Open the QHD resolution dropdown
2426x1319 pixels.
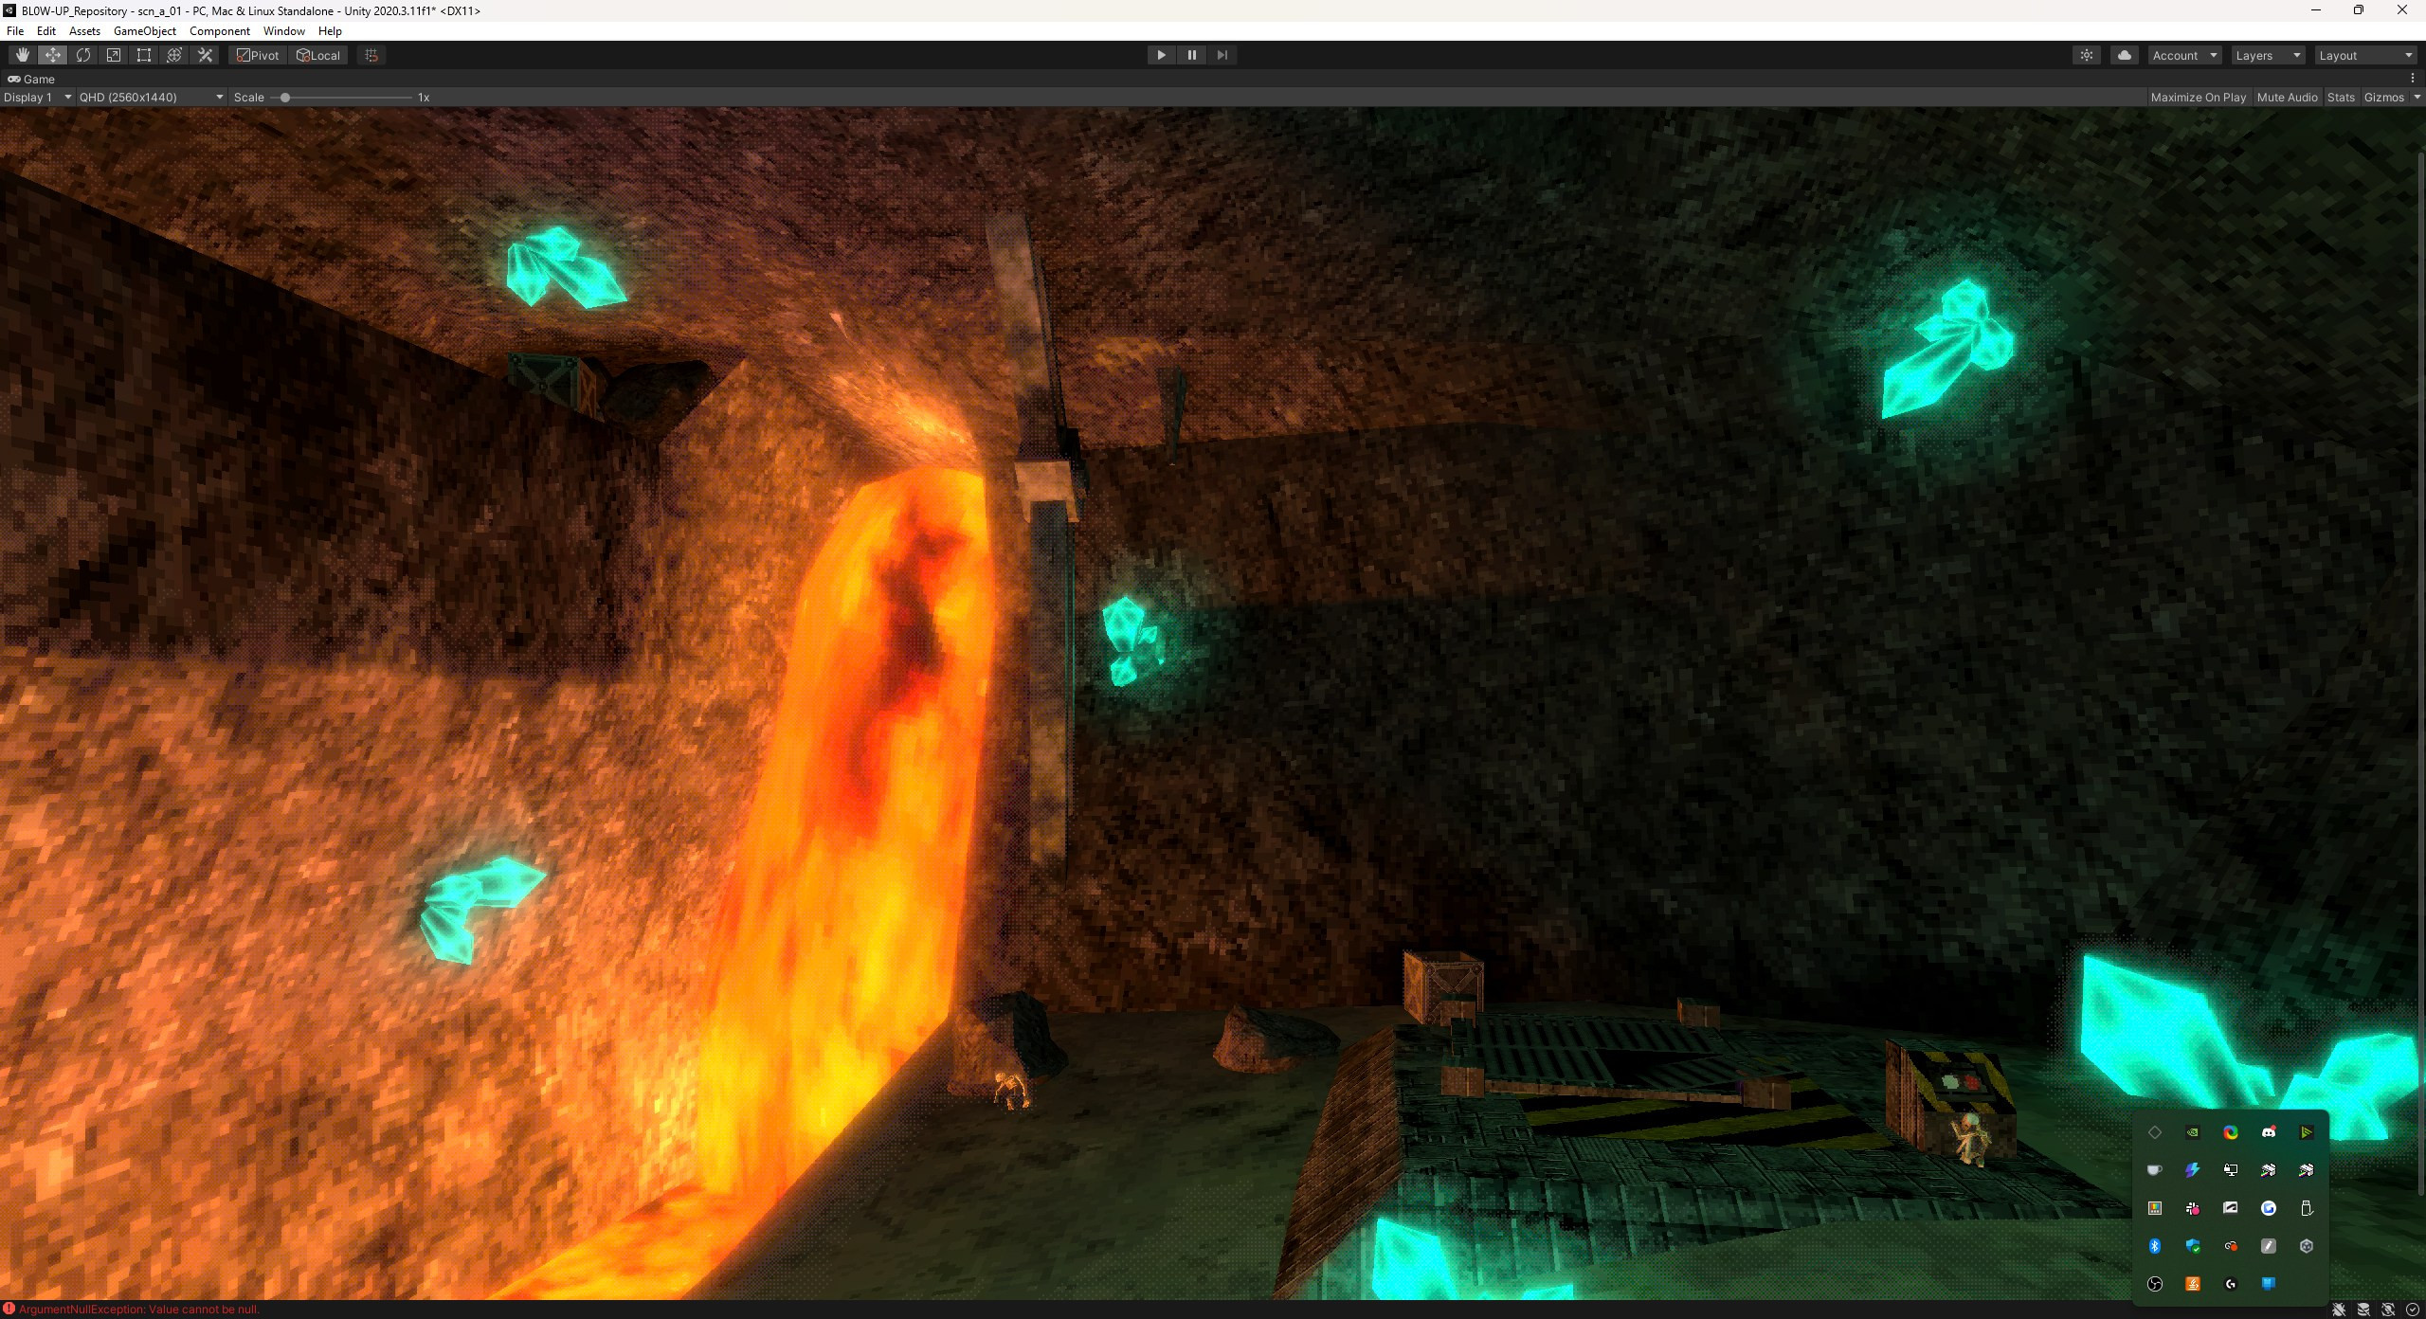coord(150,97)
